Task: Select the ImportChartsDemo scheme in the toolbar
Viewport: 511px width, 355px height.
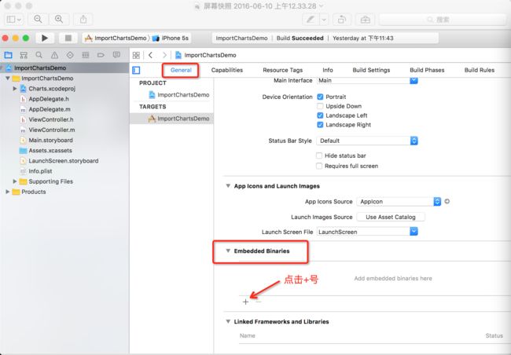Action: pyautogui.click(x=116, y=38)
